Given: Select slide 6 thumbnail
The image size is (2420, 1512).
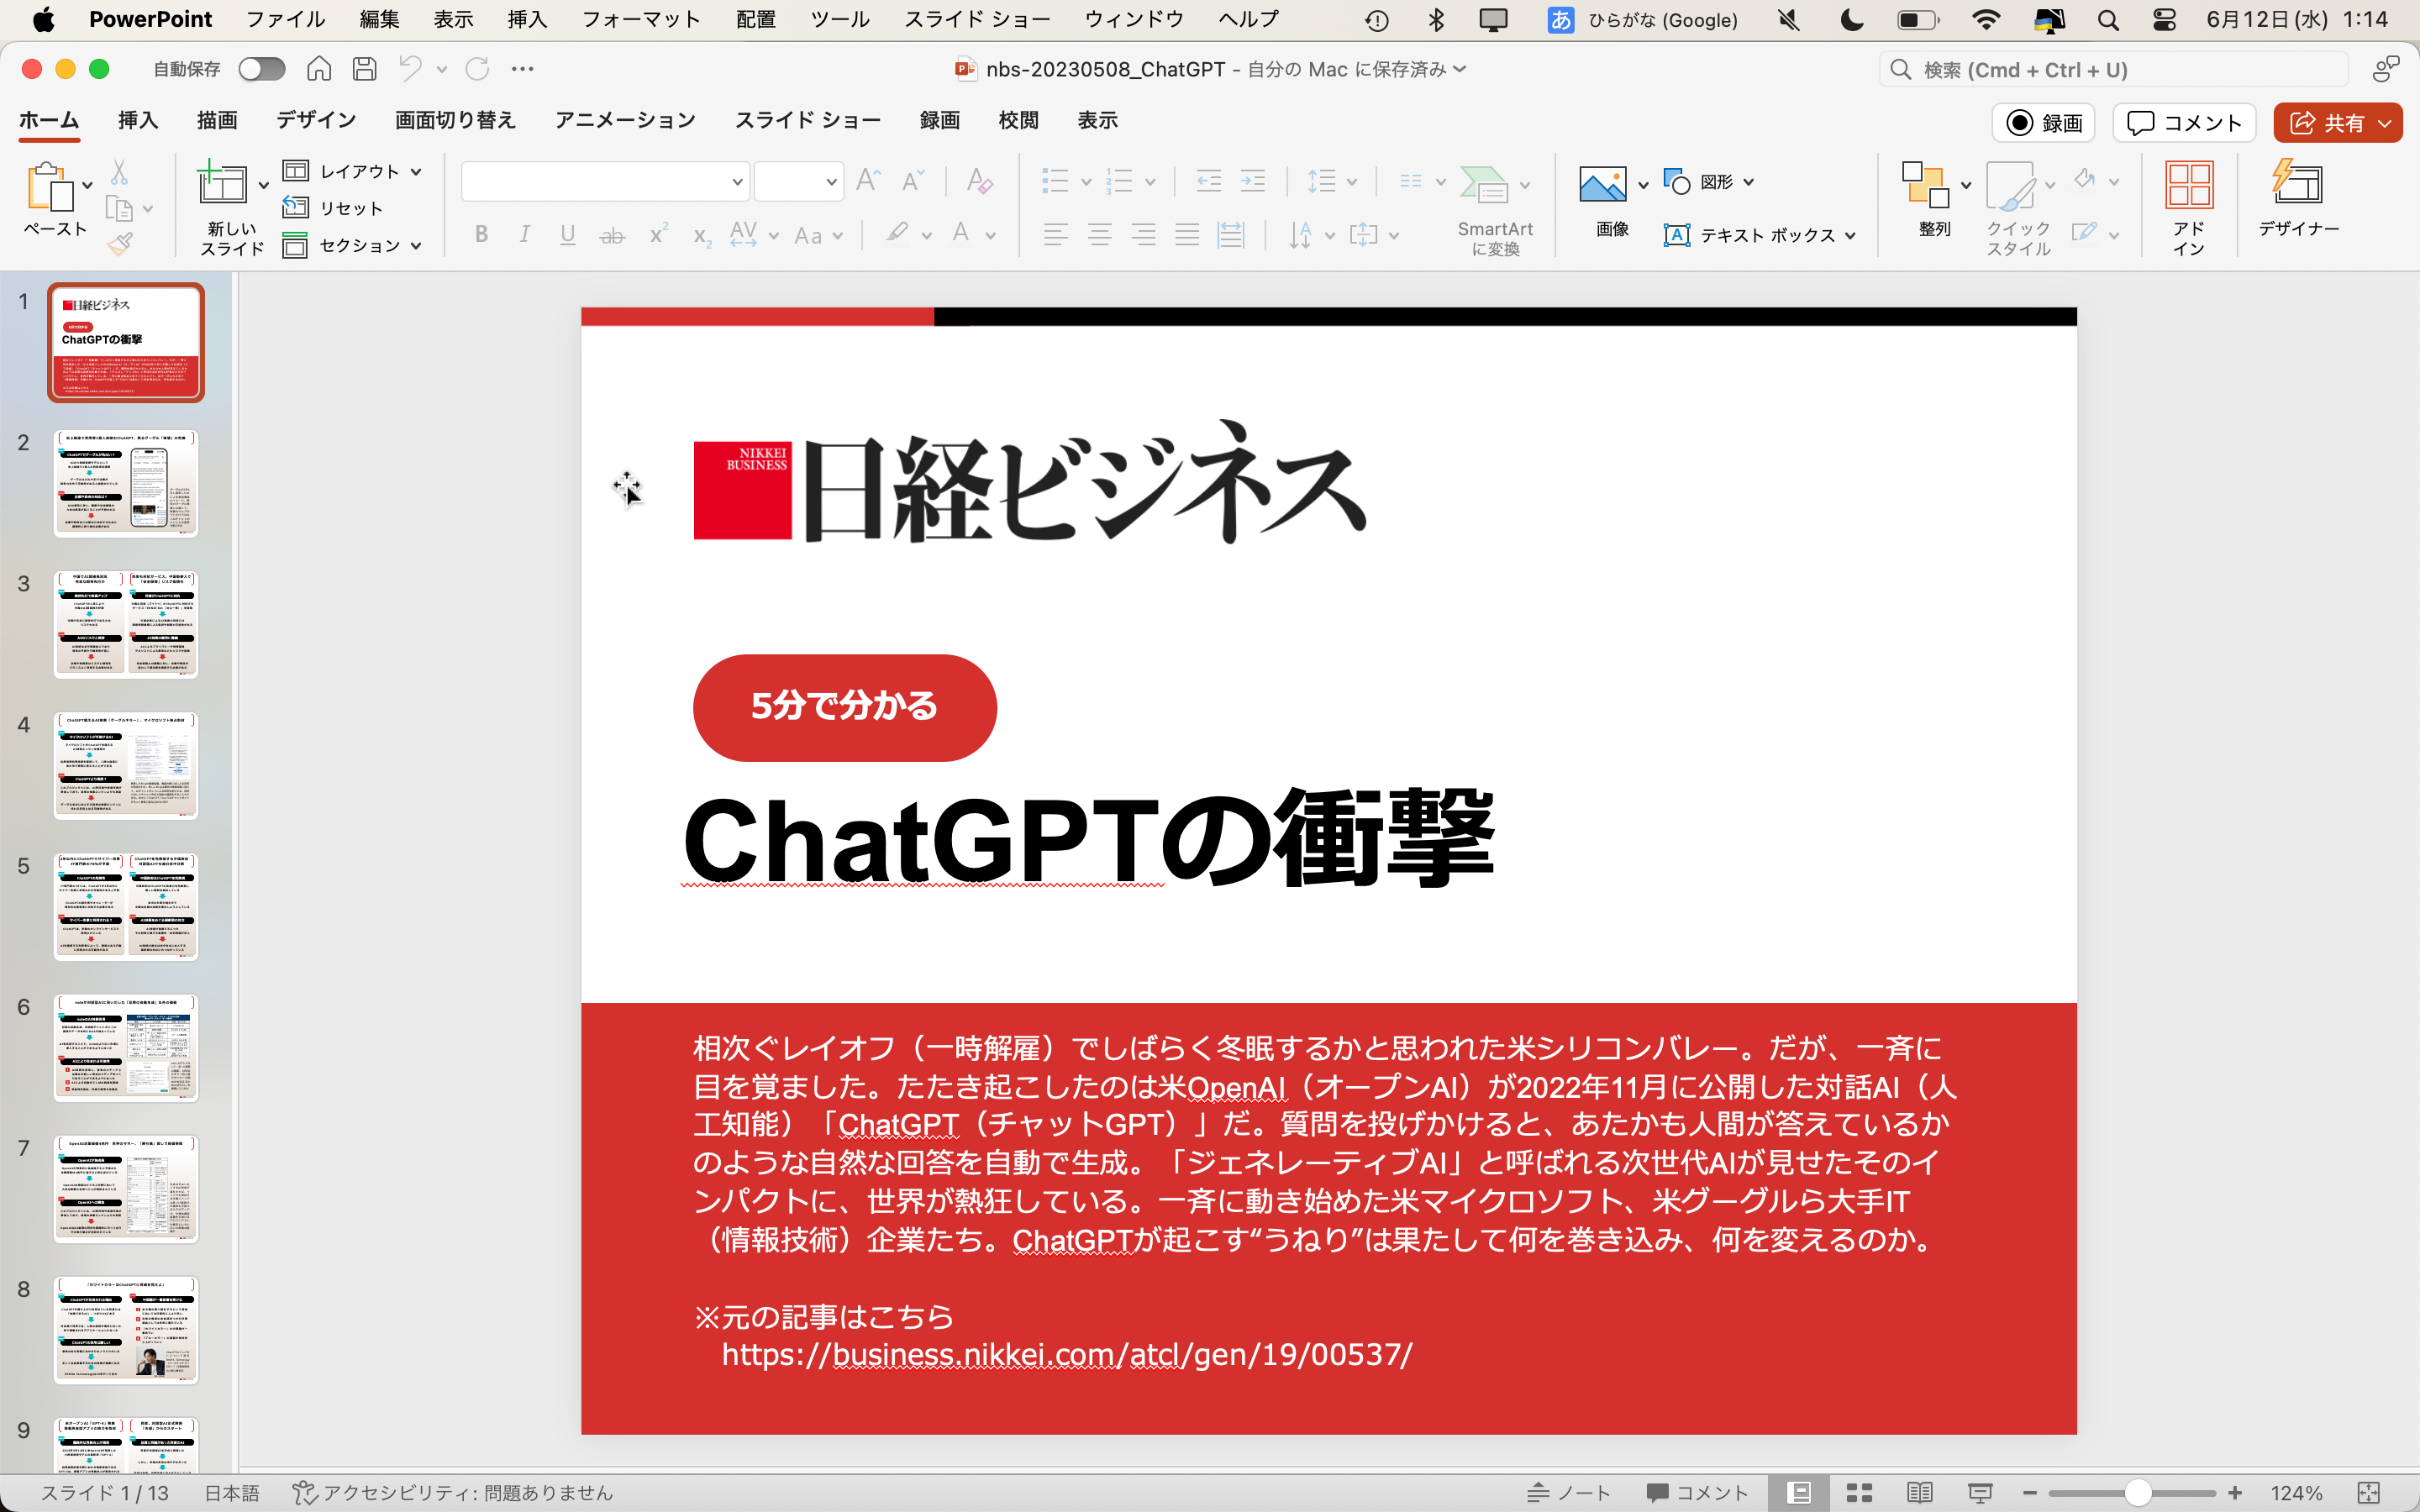Looking at the screenshot, I should [126, 1048].
